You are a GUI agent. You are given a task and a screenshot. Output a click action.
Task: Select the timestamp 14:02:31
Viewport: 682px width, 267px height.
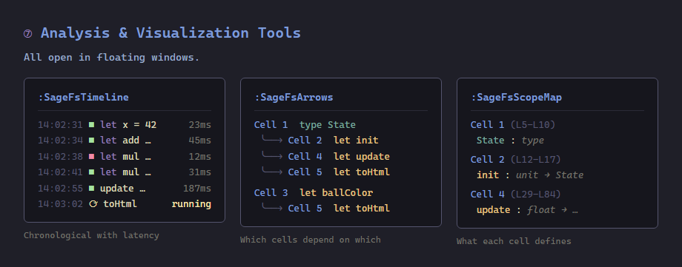click(x=60, y=125)
